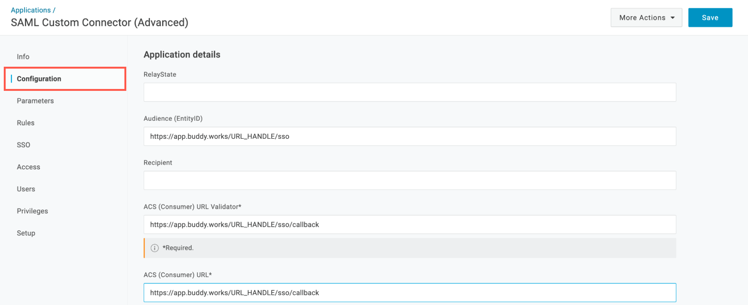Click the ACS (Consumer) URL input field
748x305 pixels.
coord(410,293)
